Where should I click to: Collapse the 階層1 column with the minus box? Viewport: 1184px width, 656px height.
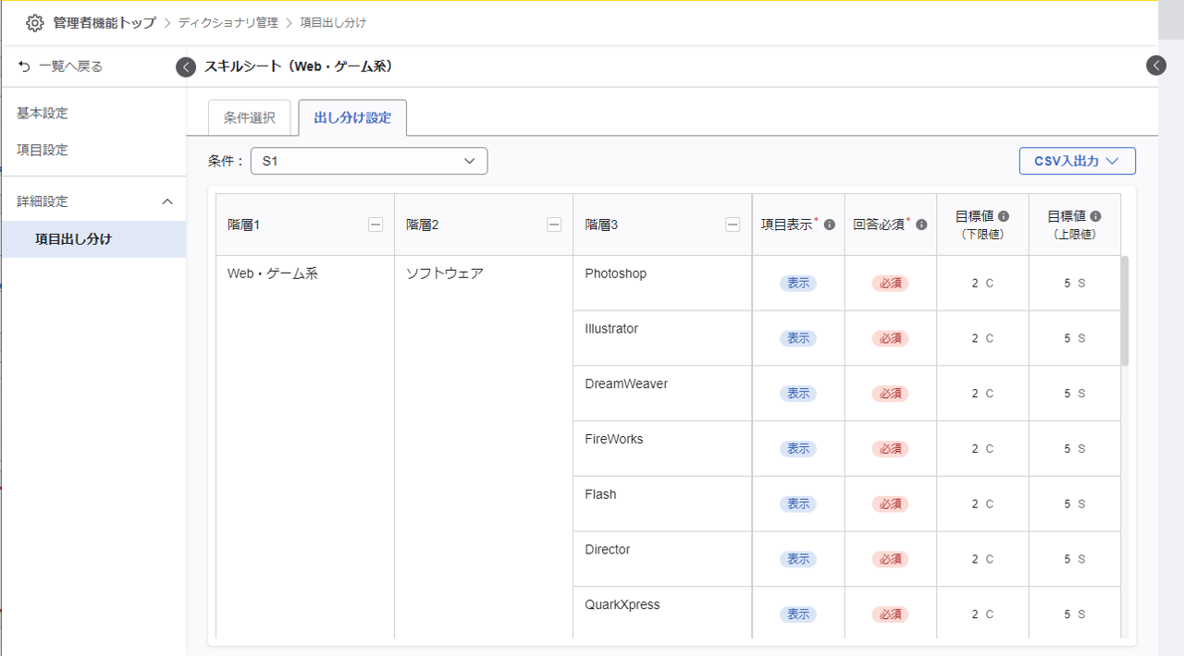click(x=376, y=225)
